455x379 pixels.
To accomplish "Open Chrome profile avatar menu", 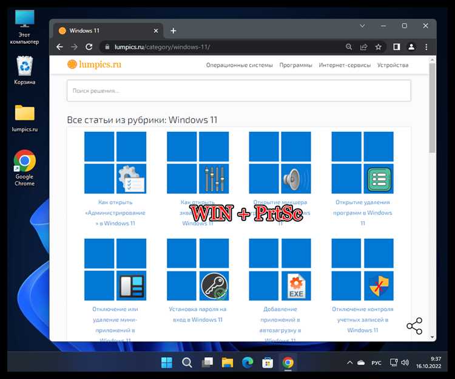I will click(x=411, y=47).
